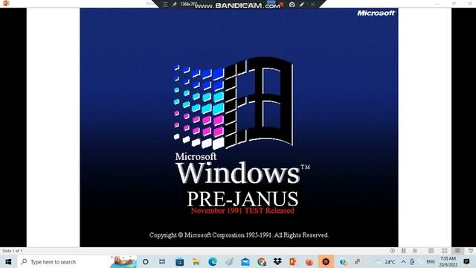476x268 pixels.
Task: Open the 24°C weather widget
Action: 386,261
